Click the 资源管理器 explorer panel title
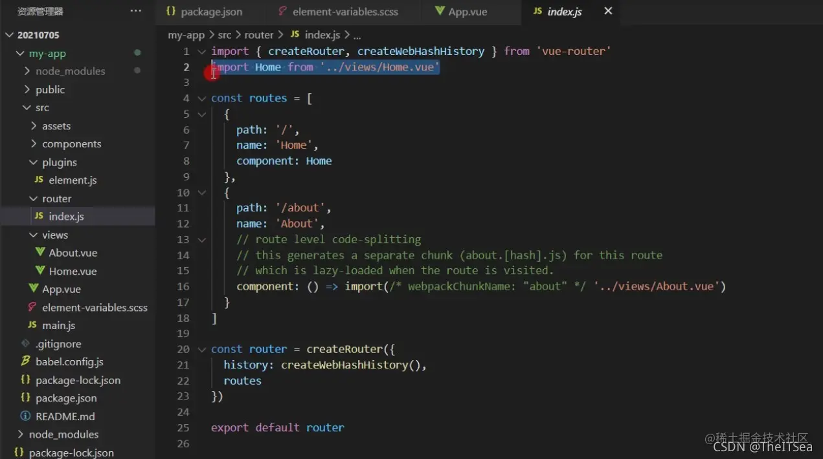 (40, 11)
